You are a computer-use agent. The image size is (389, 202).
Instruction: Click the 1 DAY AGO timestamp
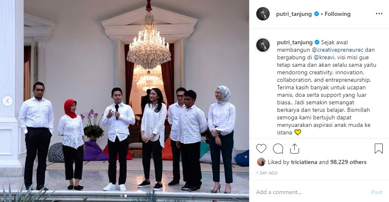267,173
